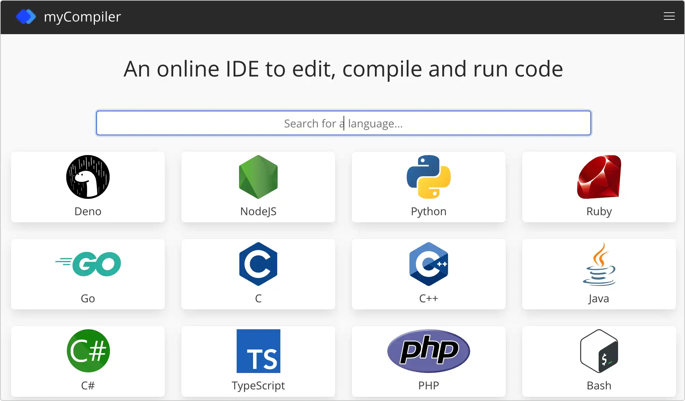Click the Java card label
Image resolution: width=685 pixels, height=401 pixels.
[x=599, y=299]
